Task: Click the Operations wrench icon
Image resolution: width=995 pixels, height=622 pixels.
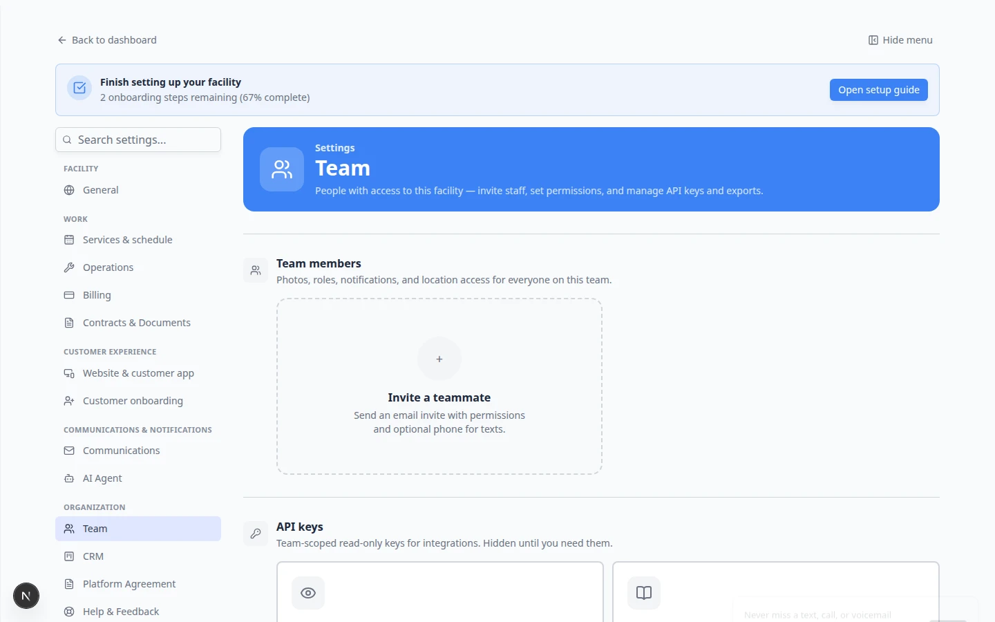Action: [69, 267]
